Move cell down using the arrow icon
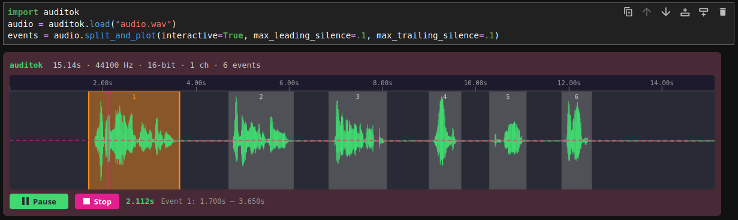Viewport: 738px width, 220px height. point(665,12)
